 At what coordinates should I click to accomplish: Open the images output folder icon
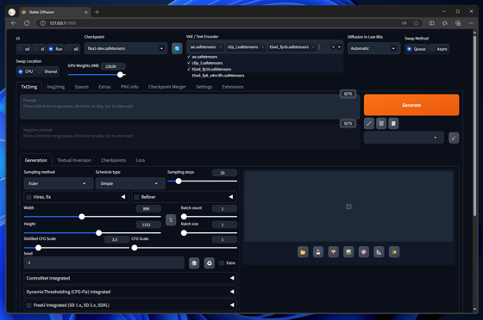click(x=303, y=252)
